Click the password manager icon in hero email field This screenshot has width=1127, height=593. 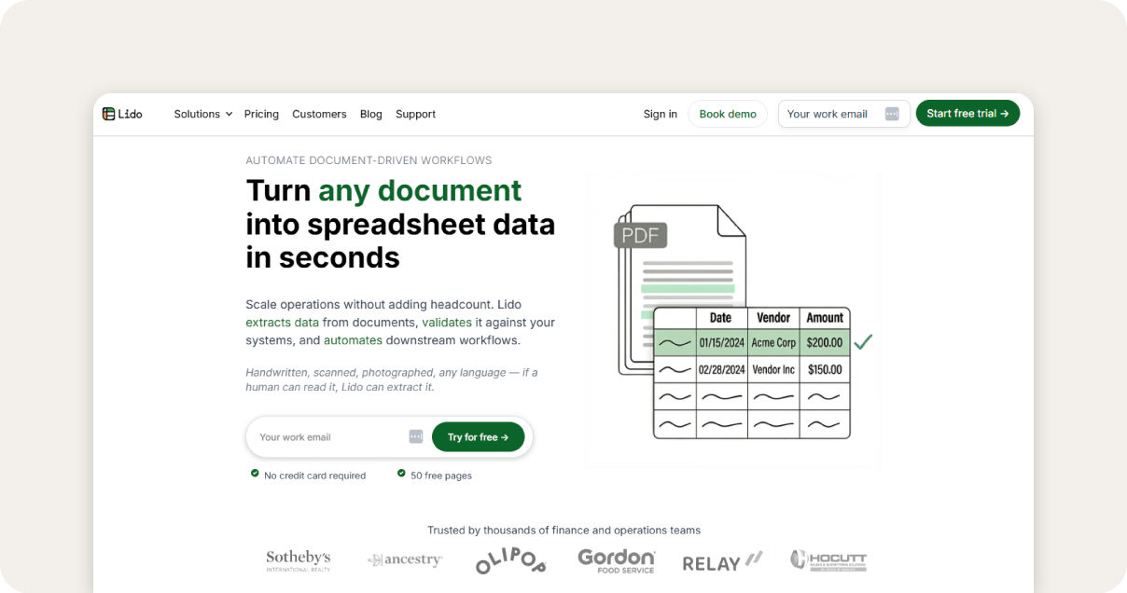coord(416,436)
